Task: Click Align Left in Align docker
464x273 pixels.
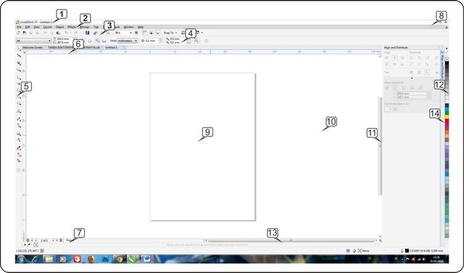Action: 386,58
